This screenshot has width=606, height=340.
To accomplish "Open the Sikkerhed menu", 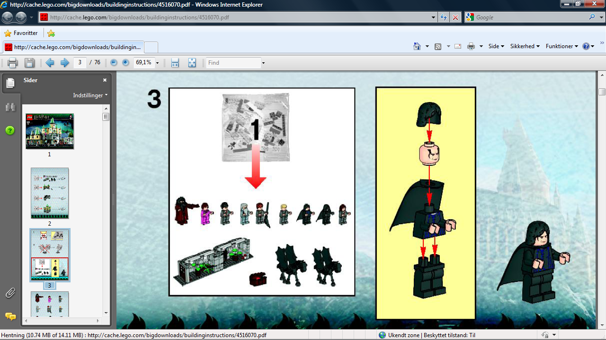I will [x=525, y=46].
